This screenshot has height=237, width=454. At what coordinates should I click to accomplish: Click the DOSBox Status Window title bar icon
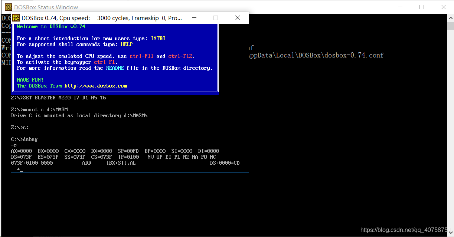tap(8, 7)
